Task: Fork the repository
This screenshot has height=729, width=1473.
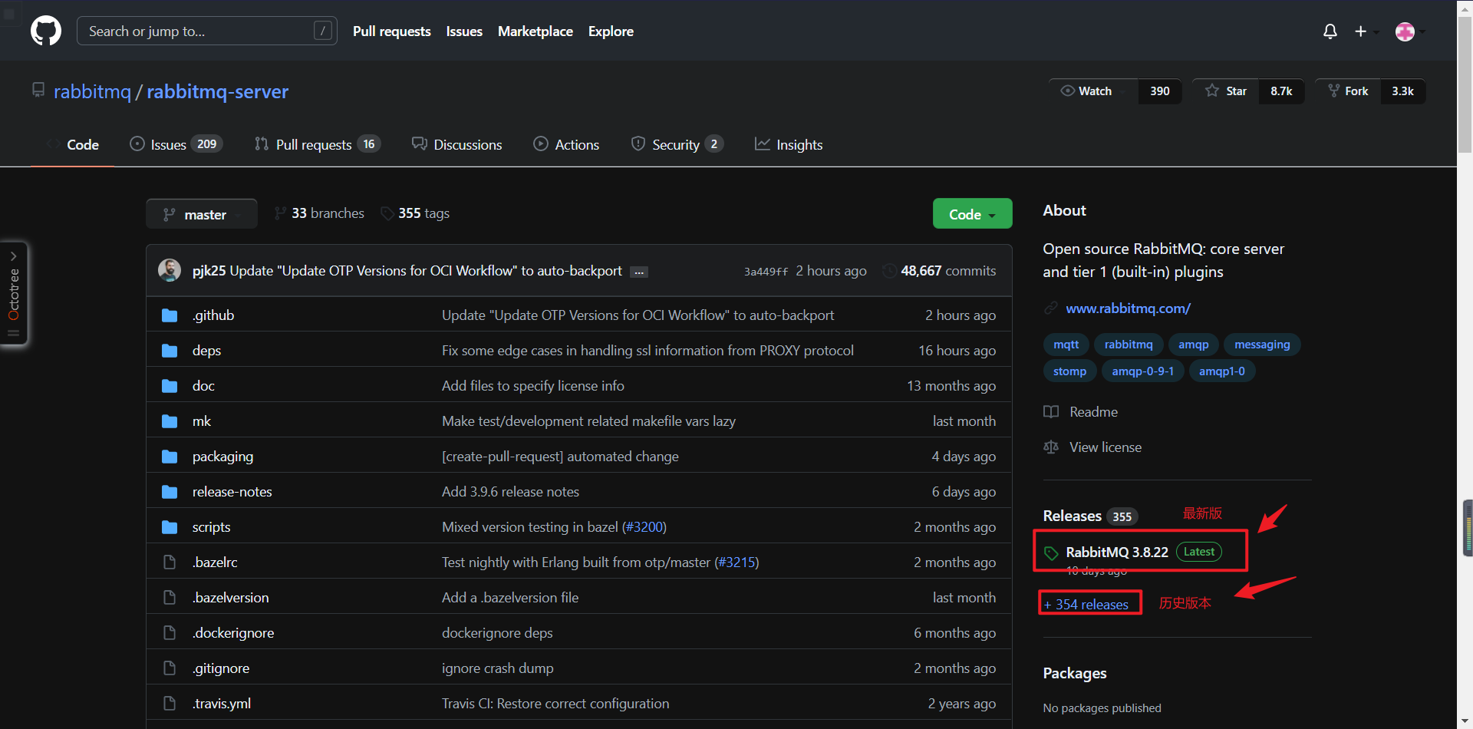Action: pyautogui.click(x=1349, y=91)
